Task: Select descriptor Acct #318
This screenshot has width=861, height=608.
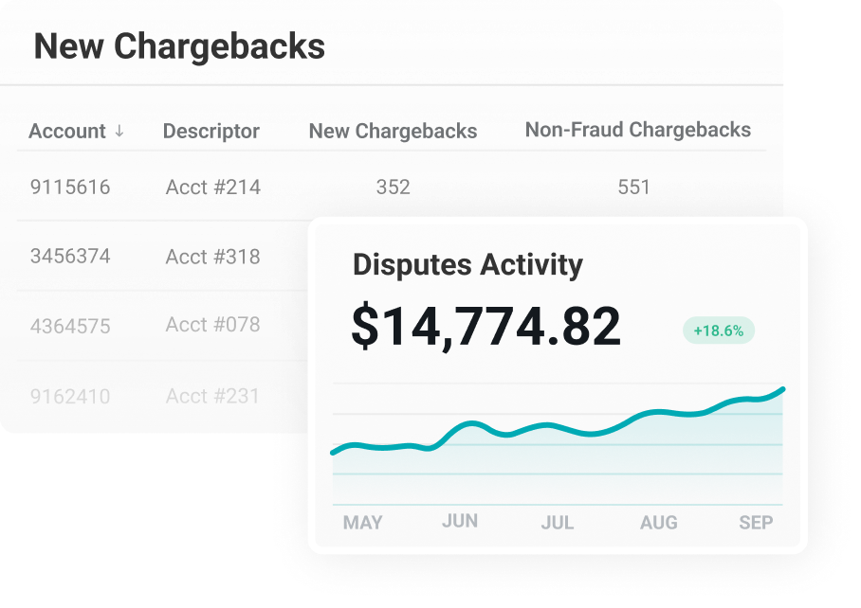Action: click(x=212, y=256)
